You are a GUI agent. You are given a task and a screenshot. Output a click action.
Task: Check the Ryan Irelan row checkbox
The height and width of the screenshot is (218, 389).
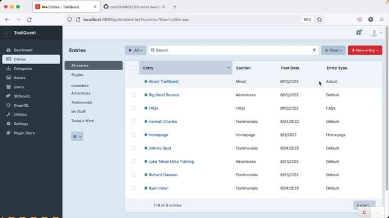point(134,188)
